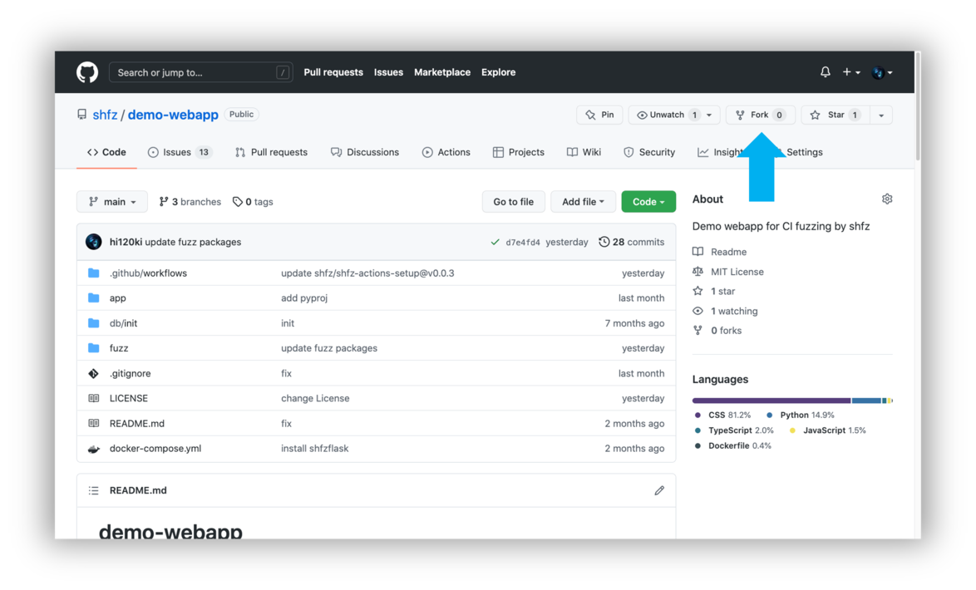This screenshot has width=976, height=590.
Task: Open the README outline list icon
Action: click(93, 490)
